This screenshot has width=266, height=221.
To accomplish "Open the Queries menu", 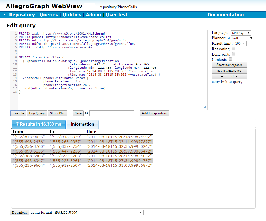I will pyautogui.click(x=49, y=15).
